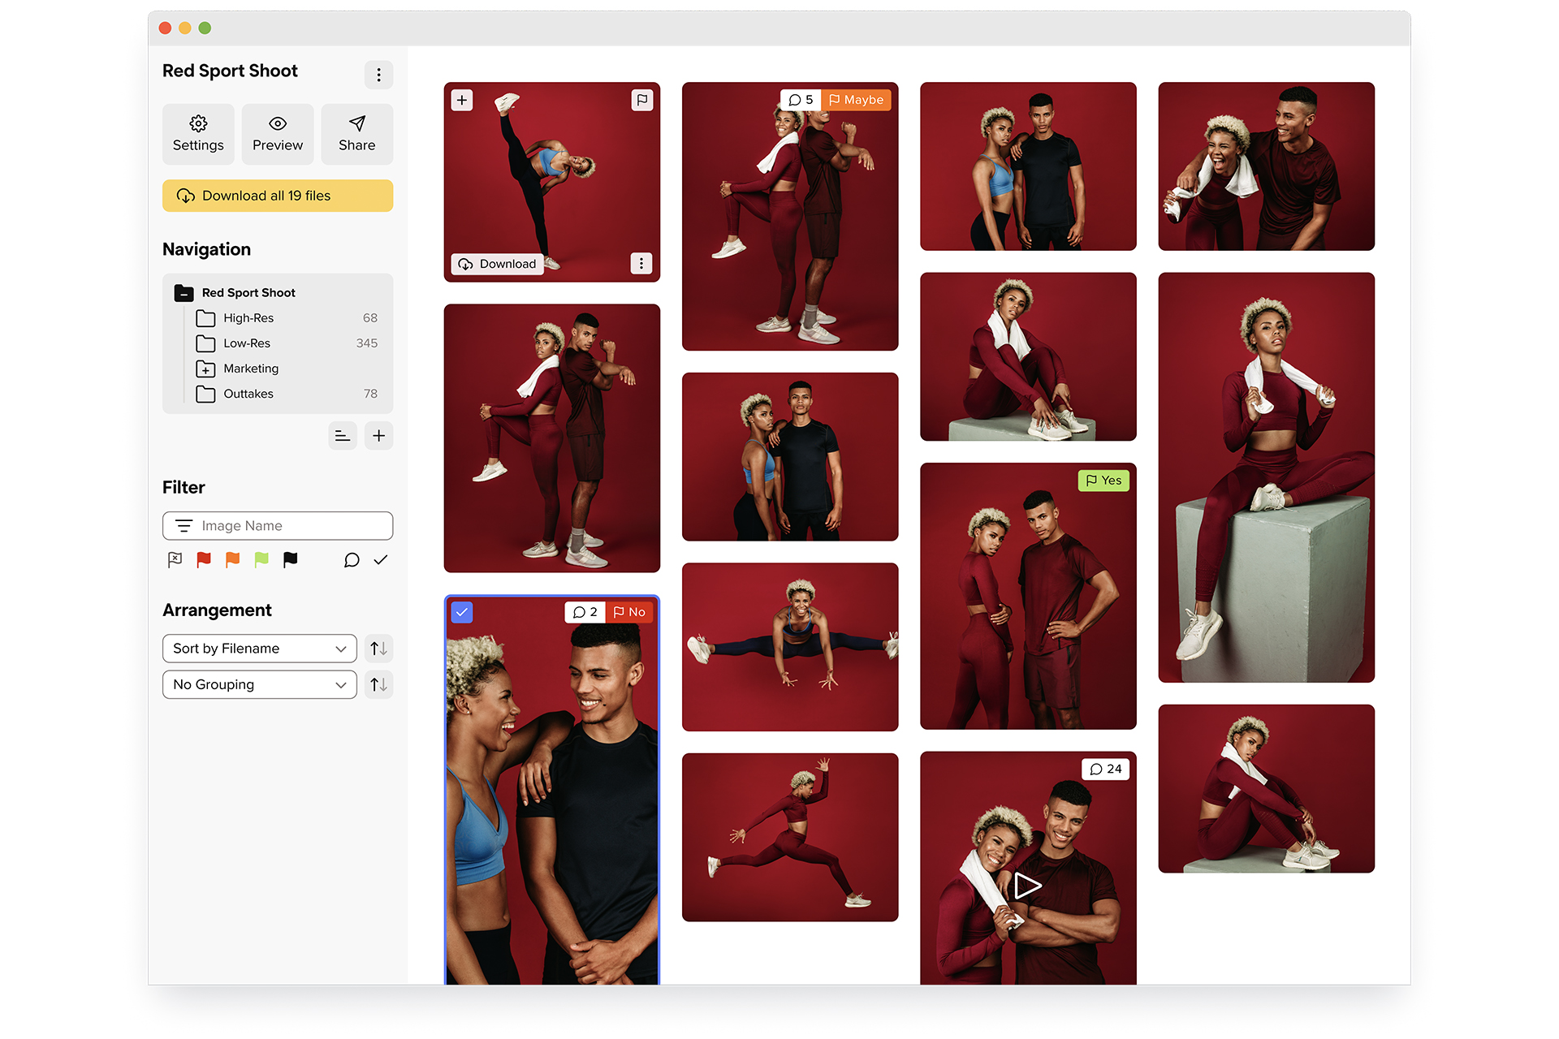Open project three-dot options menu
This screenshot has height=1039, width=1559.
[378, 75]
